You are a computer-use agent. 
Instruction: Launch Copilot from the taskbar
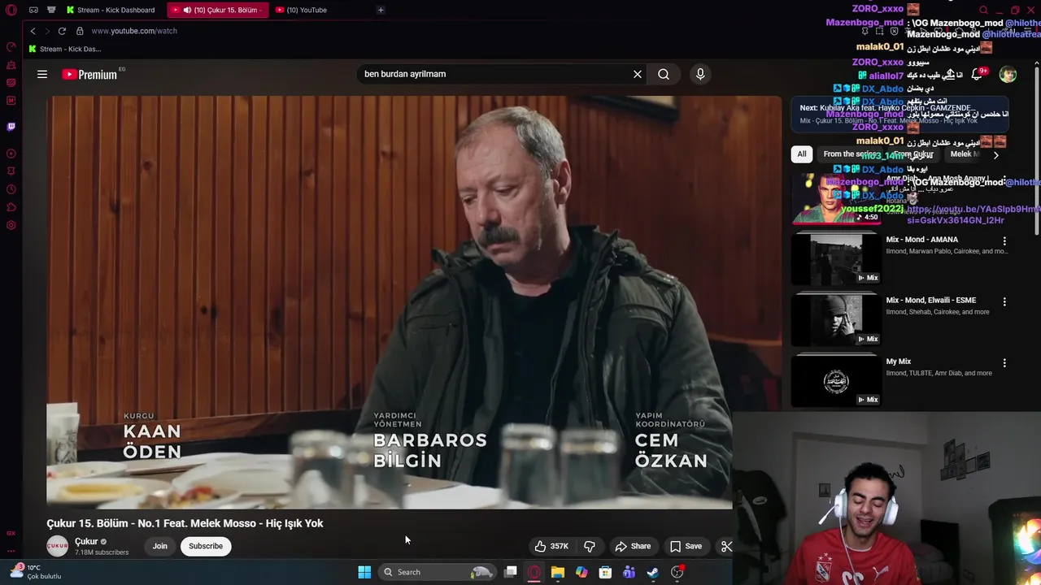[581, 572]
